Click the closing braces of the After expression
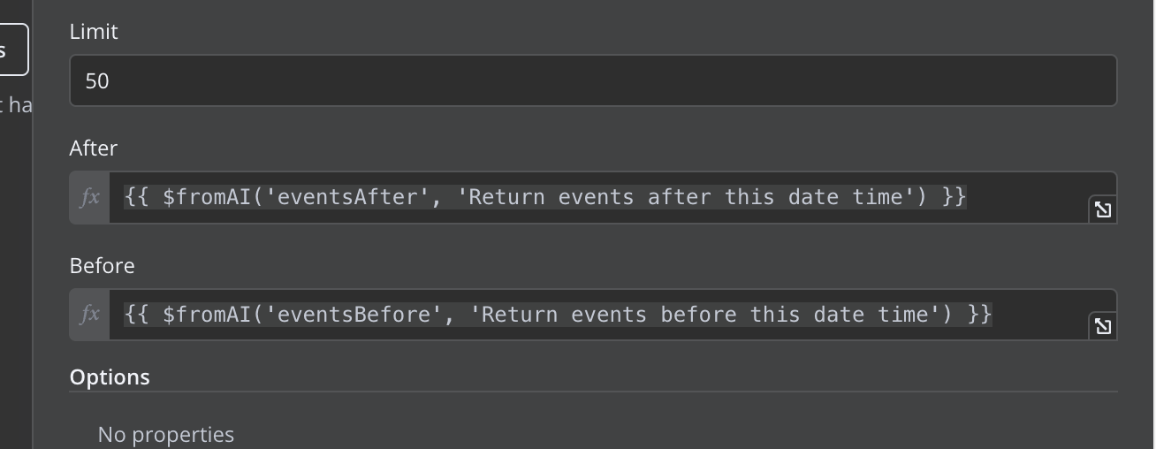This screenshot has width=1156, height=449. pos(954,197)
